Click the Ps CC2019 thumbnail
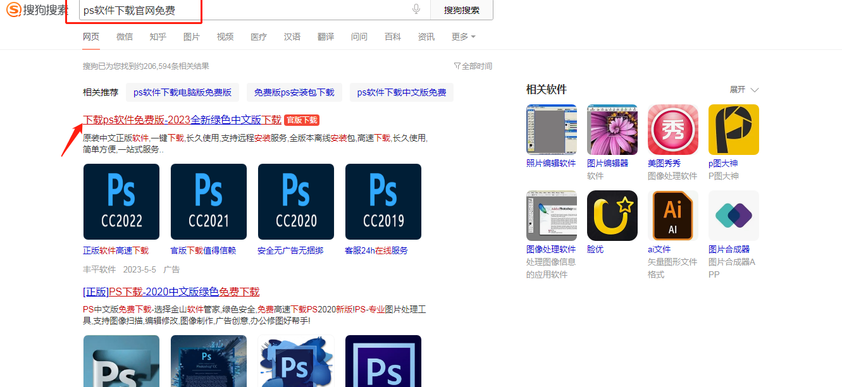Viewport: 842px width, 387px height. pos(383,202)
